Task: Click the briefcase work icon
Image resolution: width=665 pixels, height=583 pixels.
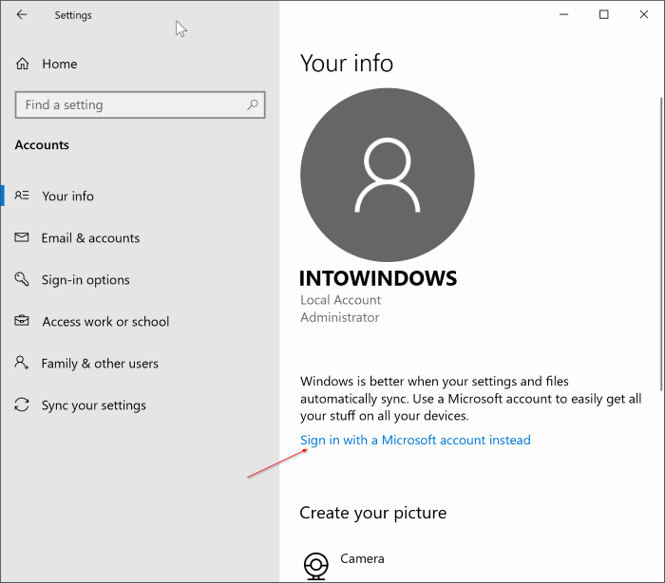Action: pos(22,321)
